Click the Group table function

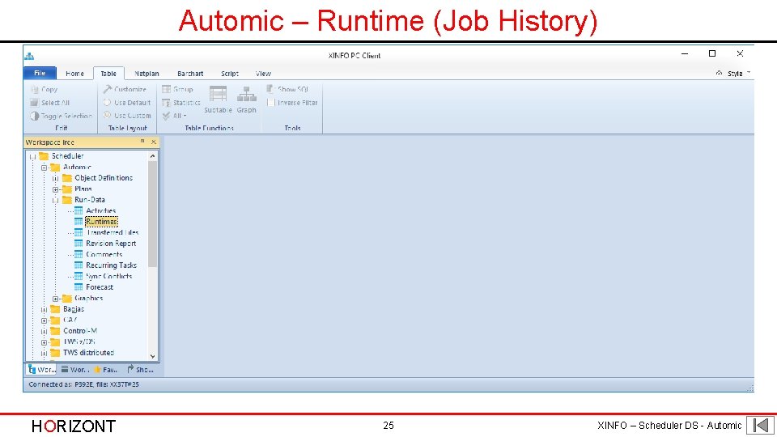point(177,89)
